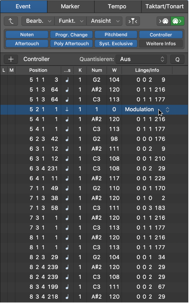The width and height of the screenshot is (189, 303).
Task: Click the plus button to add event
Action: click(11, 59)
